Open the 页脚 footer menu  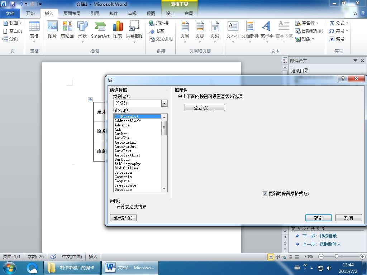[200, 32]
